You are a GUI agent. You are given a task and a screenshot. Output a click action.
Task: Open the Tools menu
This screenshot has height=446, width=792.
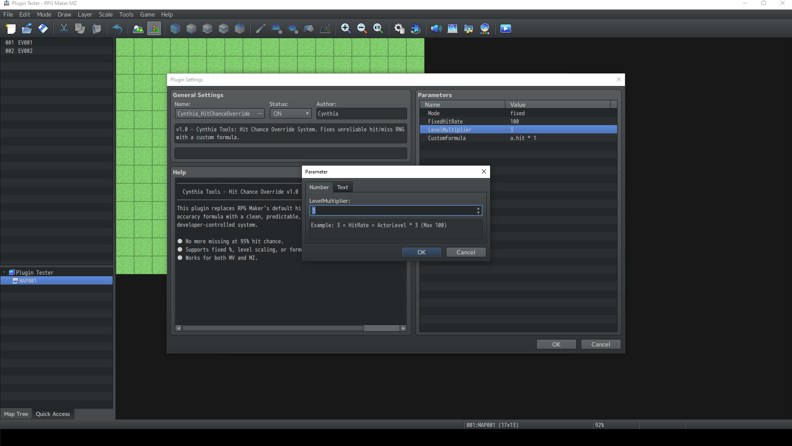126,14
